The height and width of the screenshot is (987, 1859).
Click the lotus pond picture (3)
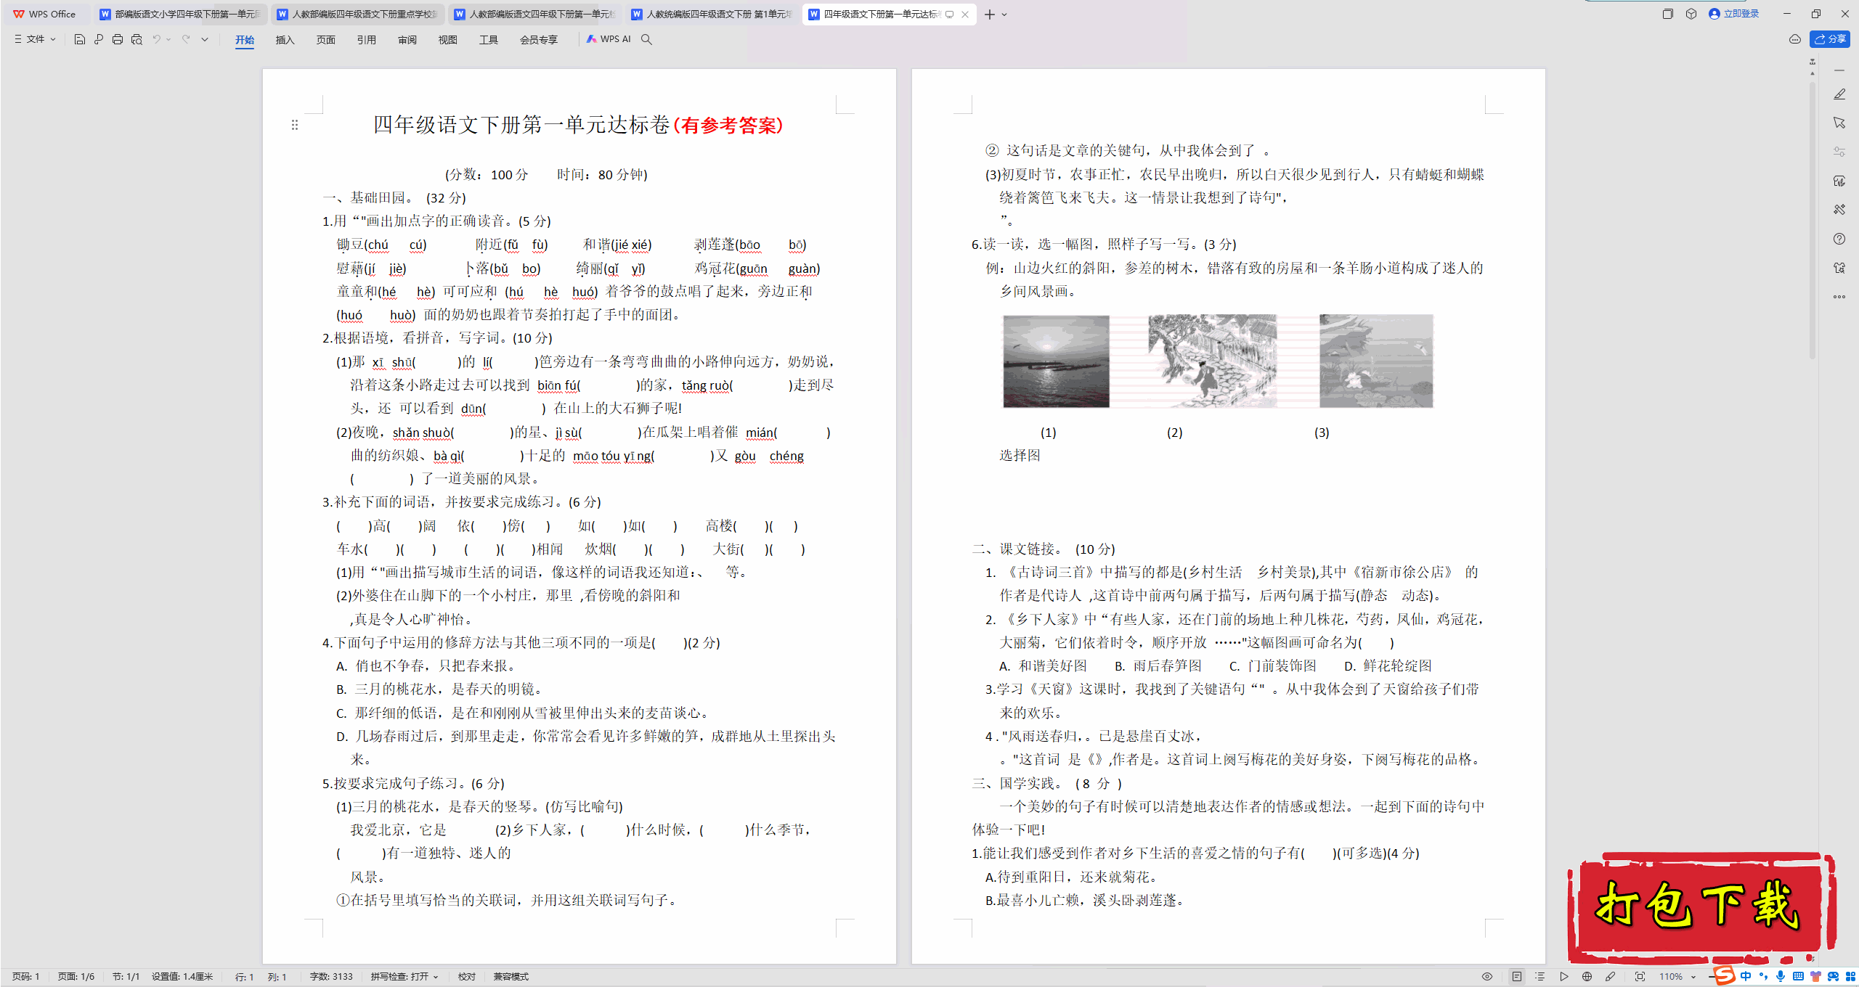point(1376,361)
